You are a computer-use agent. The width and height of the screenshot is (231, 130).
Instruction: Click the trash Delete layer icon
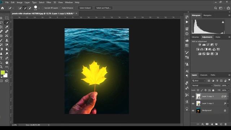pos(226,124)
